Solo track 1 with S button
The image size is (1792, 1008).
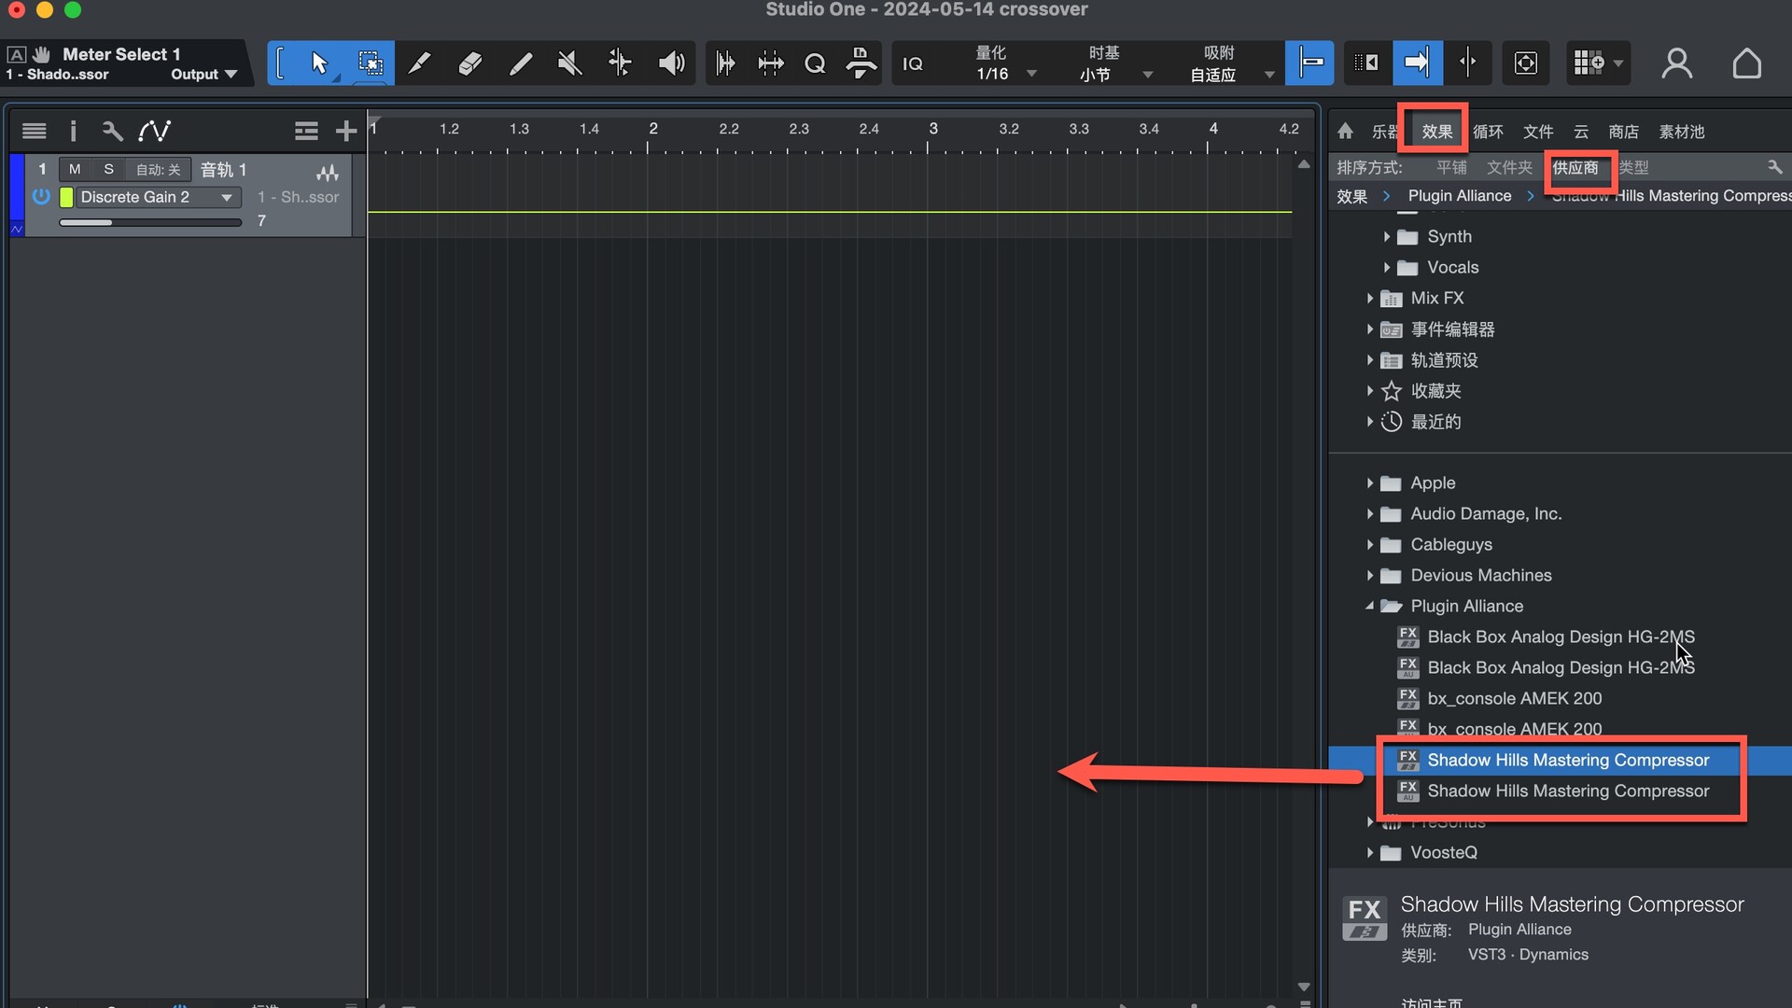pos(109,169)
